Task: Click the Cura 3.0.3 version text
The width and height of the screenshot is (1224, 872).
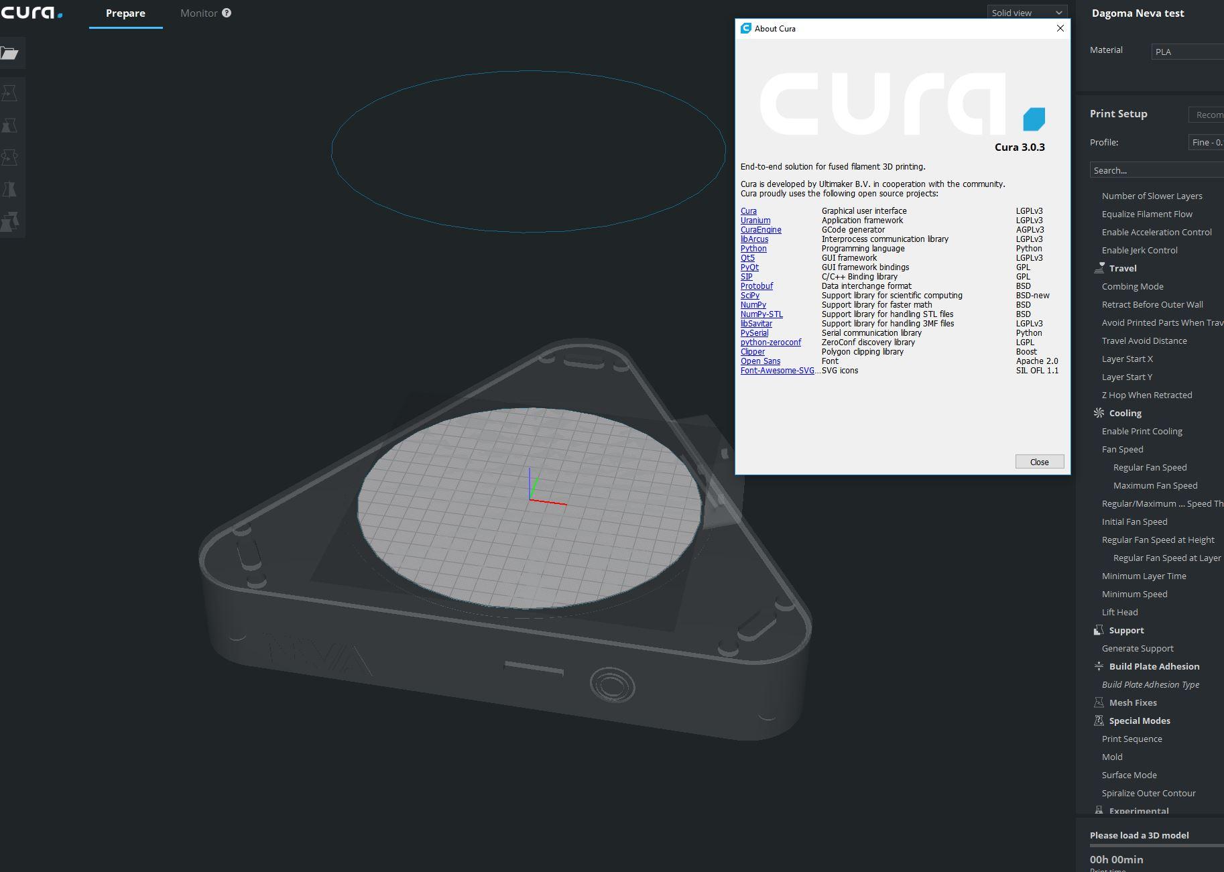Action: tap(1020, 147)
